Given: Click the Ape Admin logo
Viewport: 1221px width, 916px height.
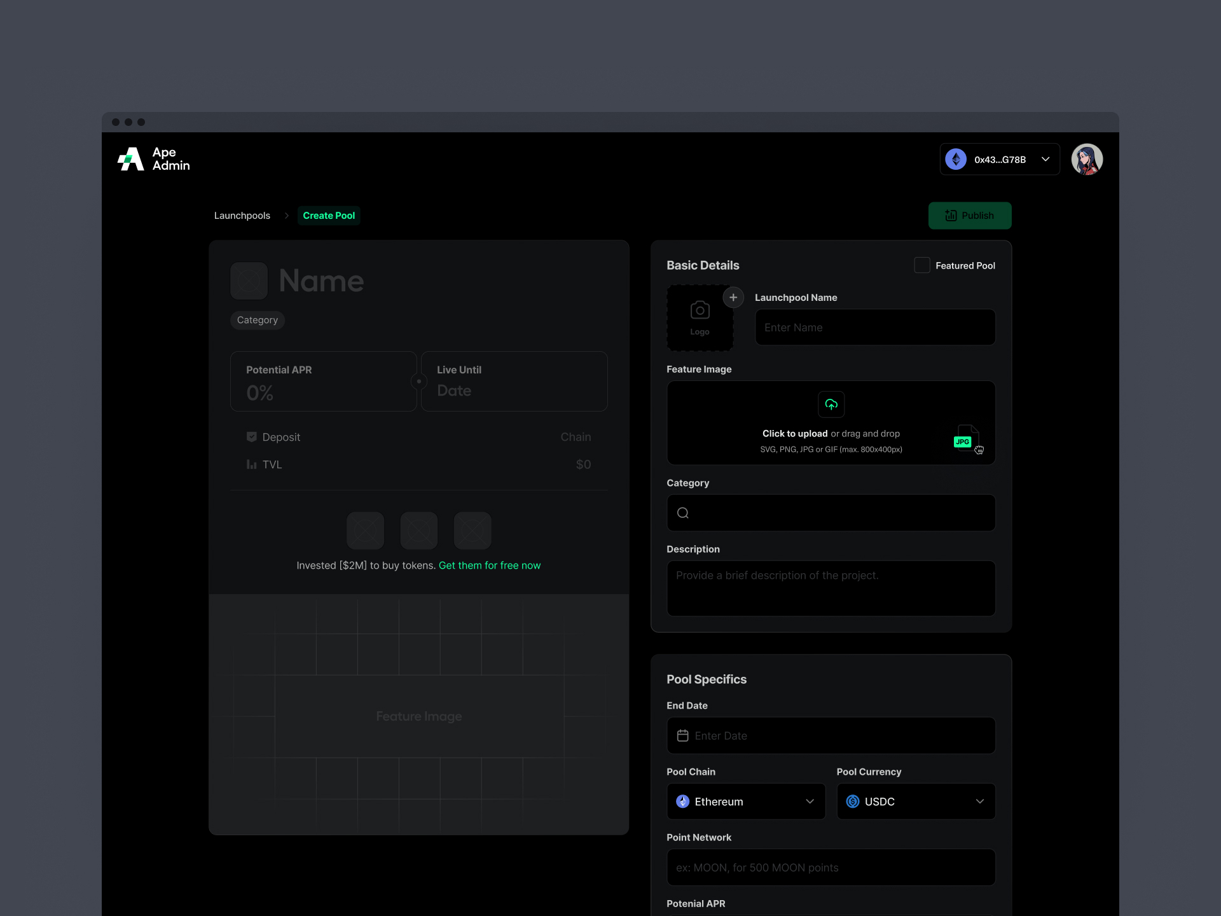Looking at the screenshot, I should tap(153, 159).
